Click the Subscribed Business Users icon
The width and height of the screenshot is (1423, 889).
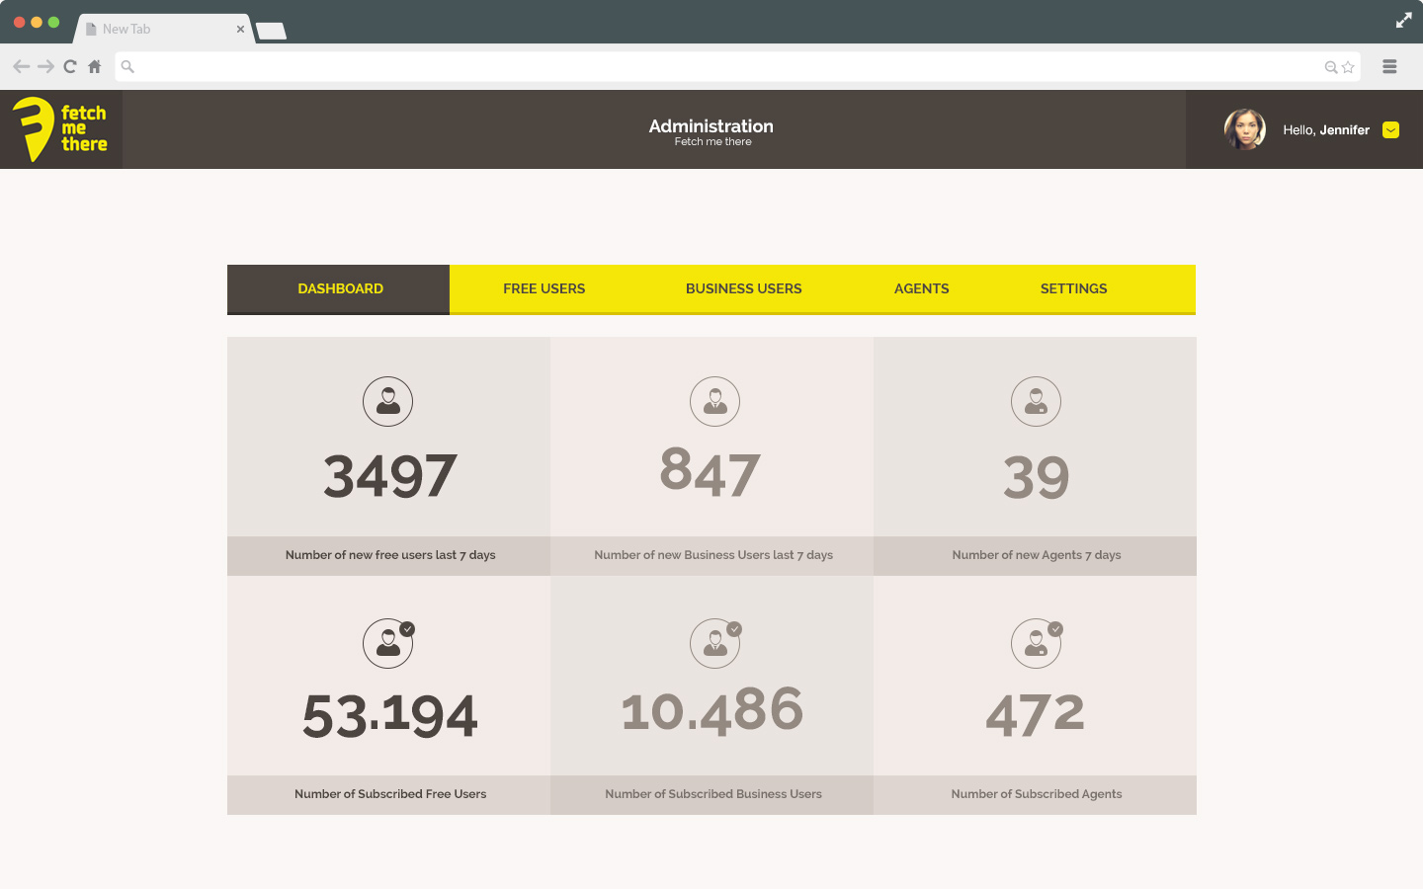click(x=714, y=643)
